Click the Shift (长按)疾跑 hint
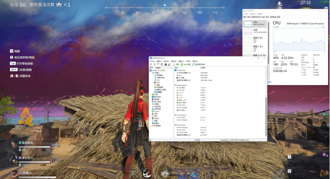The height and width of the screenshot is (179, 330). (21, 69)
